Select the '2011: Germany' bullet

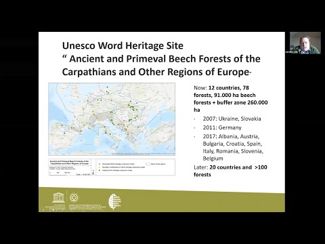[222, 127]
